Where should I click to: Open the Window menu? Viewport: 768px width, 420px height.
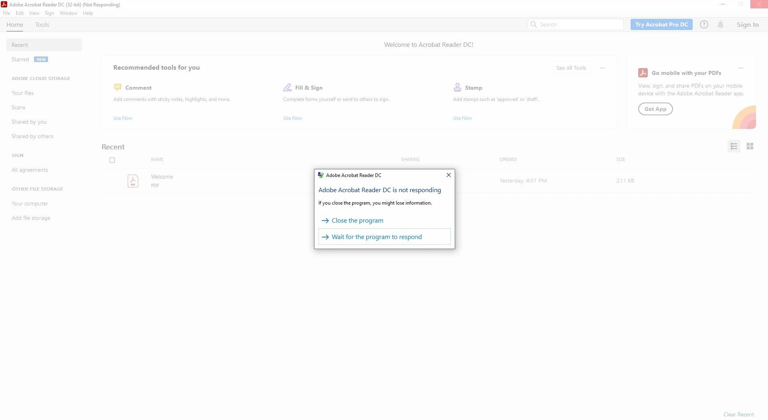coord(69,13)
